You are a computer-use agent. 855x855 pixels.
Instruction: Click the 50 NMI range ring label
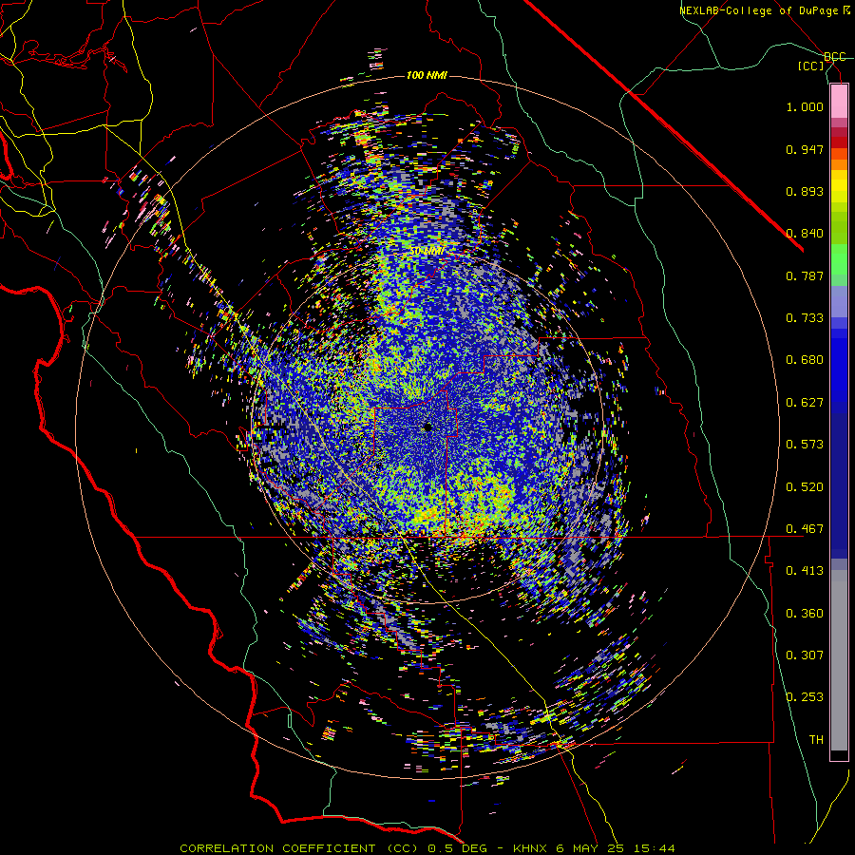pos(427,252)
